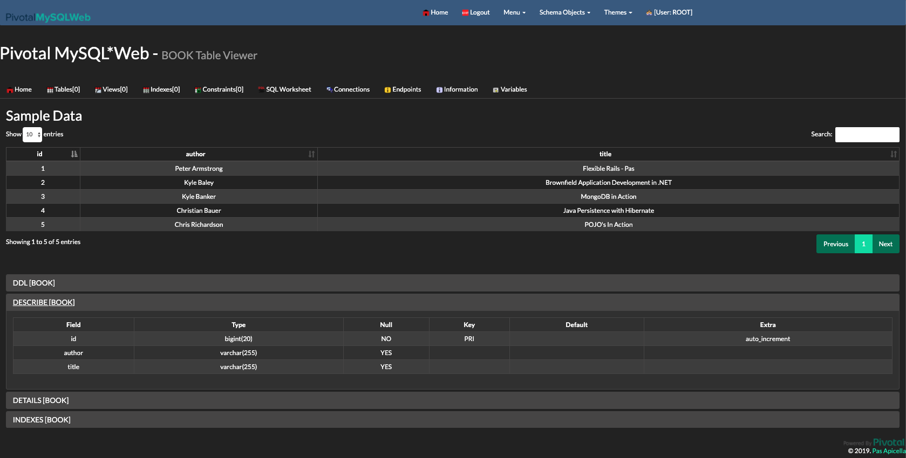
Task: Click the 'POJO's In Action' cell
Action: point(608,225)
